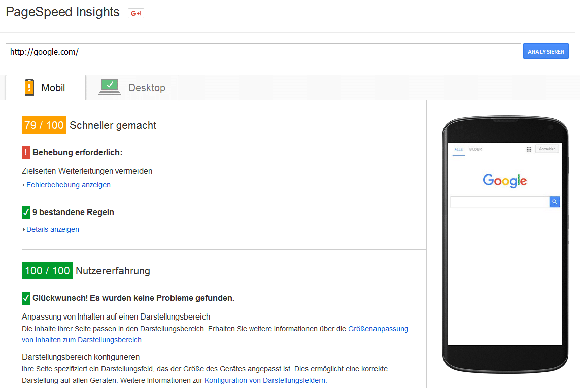Switch to the Desktop tab
The image size is (580, 388).
(x=132, y=88)
